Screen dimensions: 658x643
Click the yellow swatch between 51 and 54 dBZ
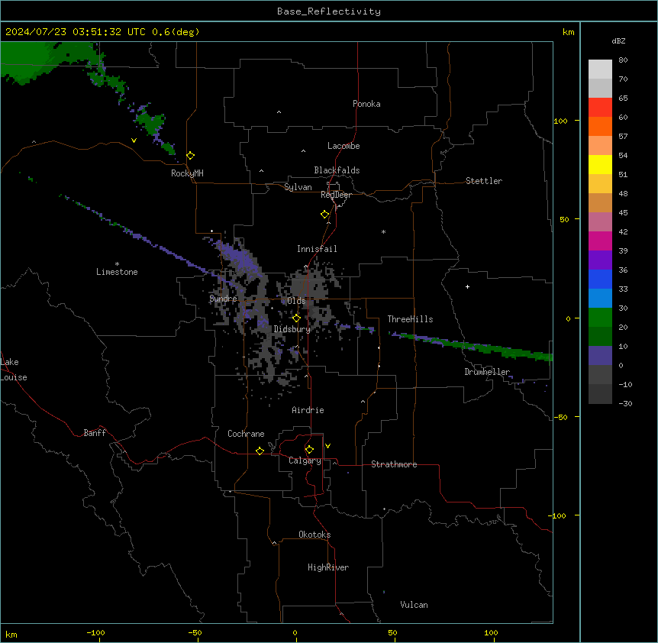600,164
